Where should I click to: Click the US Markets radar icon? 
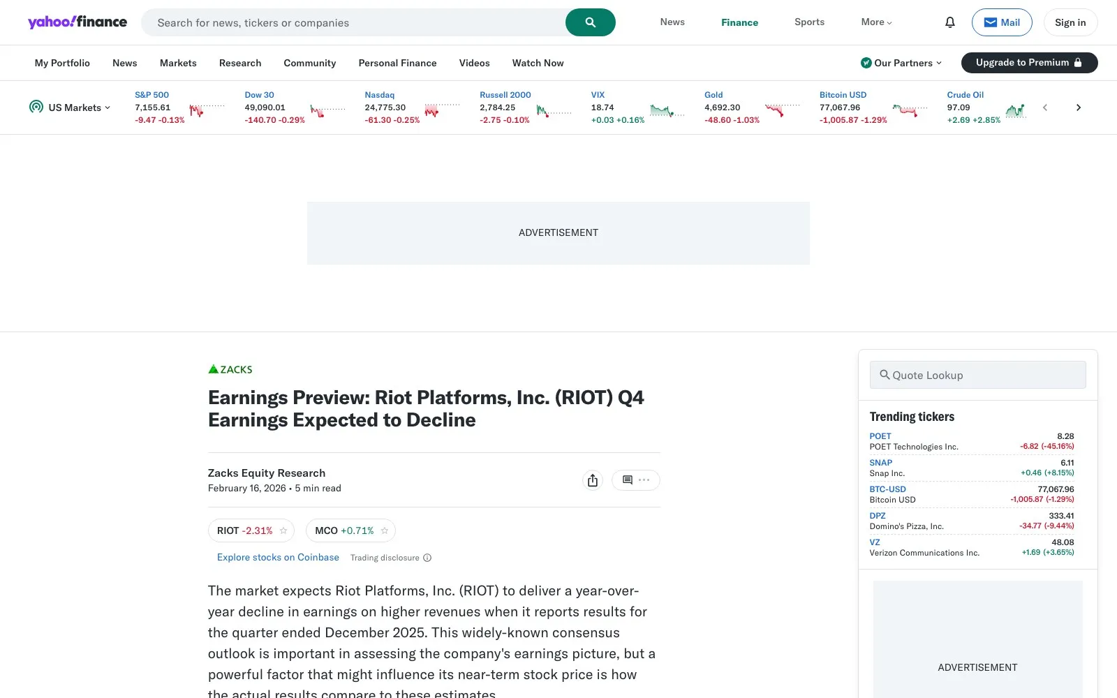pyautogui.click(x=36, y=107)
